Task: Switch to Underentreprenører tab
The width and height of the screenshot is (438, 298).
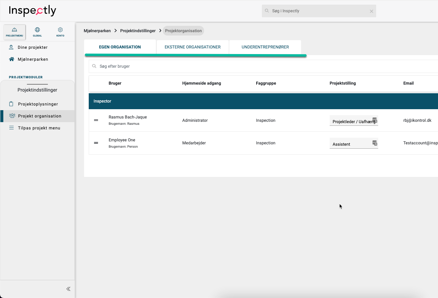Action: pos(265,47)
